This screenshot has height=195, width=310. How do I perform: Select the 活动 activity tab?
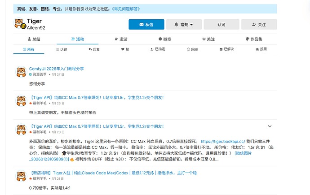(78, 39)
